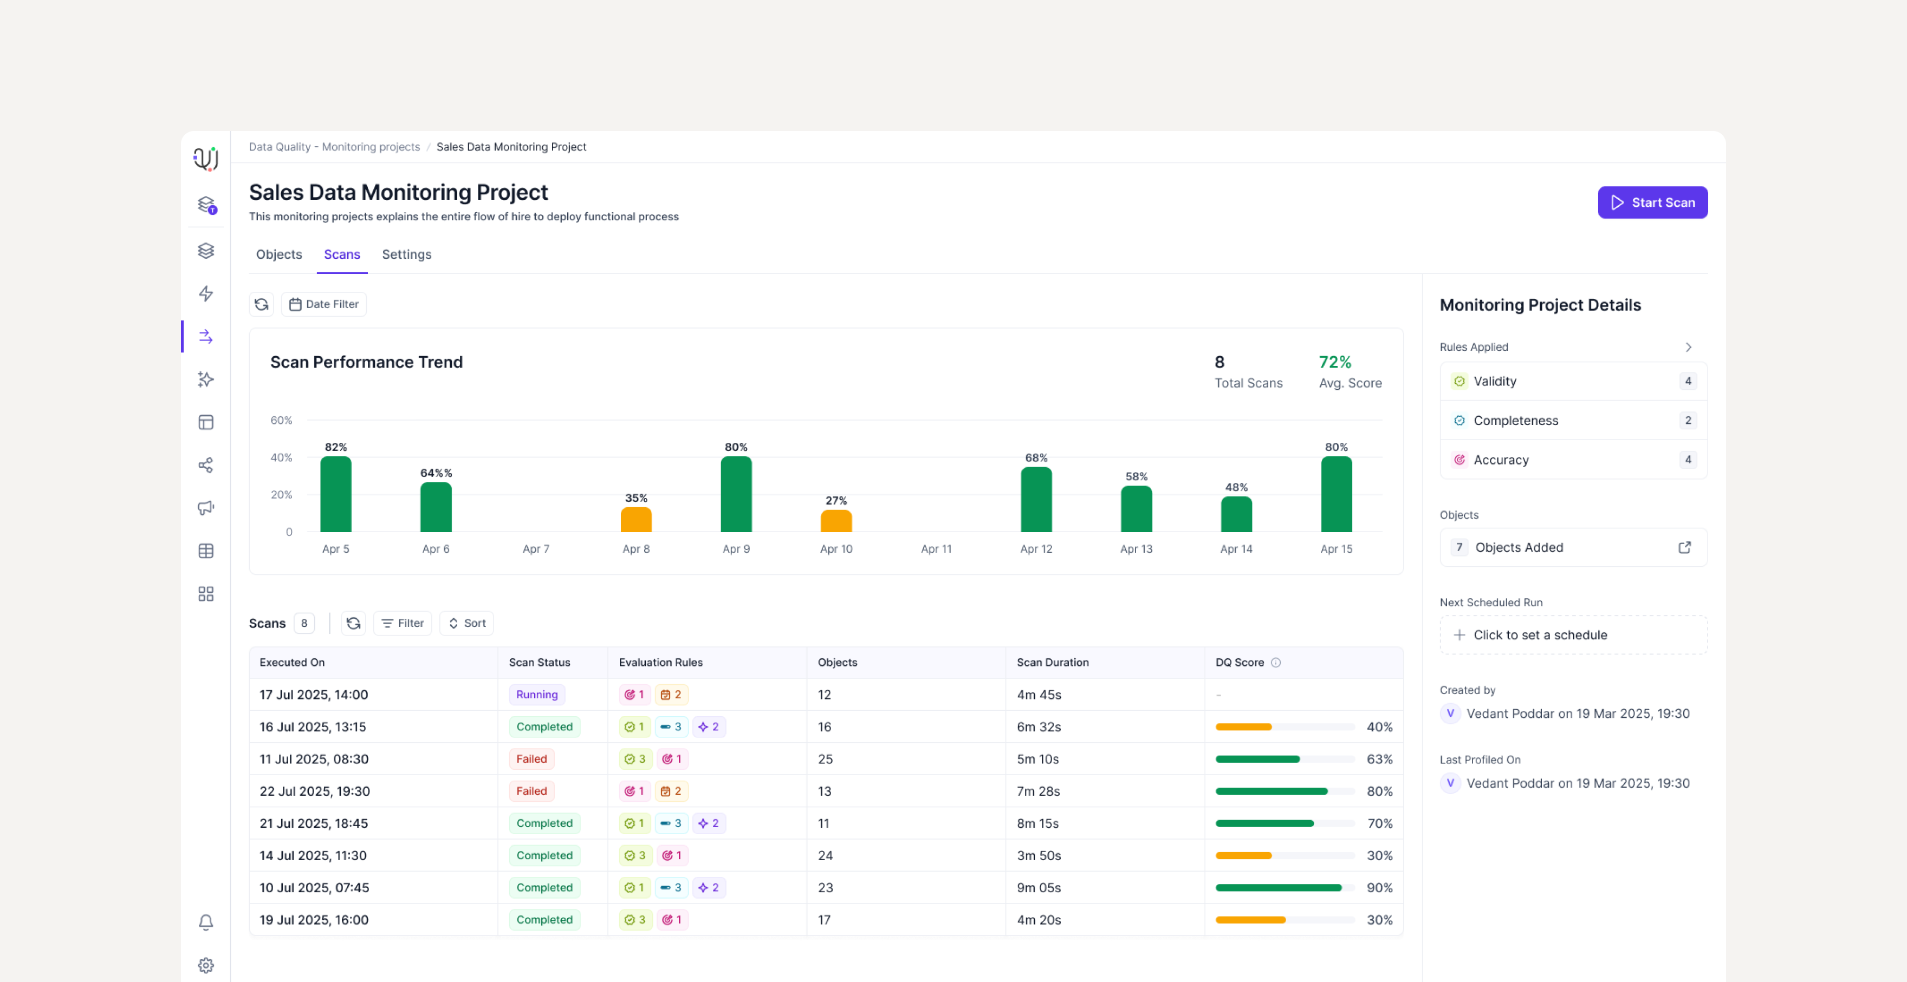Viewport: 1907px width, 982px height.
Task: Open the megaphone announcements sidebar icon
Action: 206,508
